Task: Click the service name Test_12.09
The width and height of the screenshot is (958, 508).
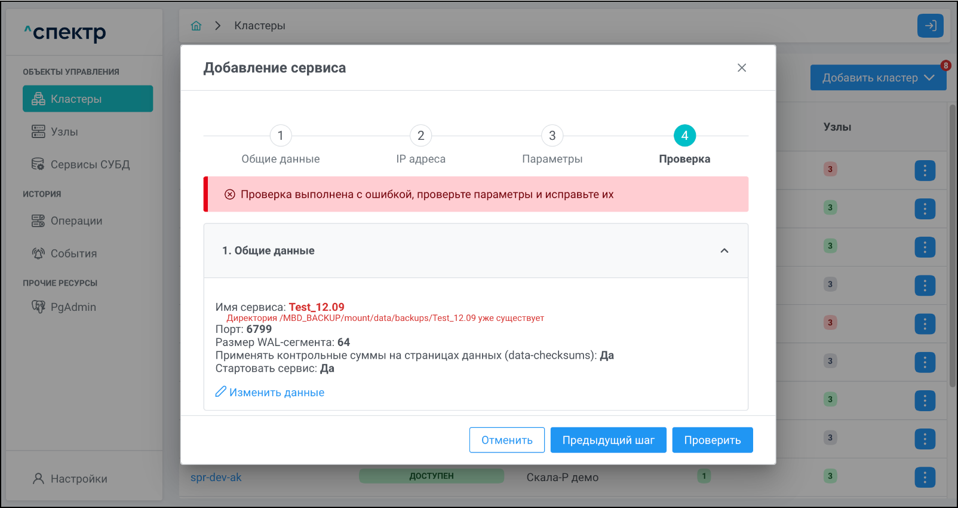Action: [317, 307]
